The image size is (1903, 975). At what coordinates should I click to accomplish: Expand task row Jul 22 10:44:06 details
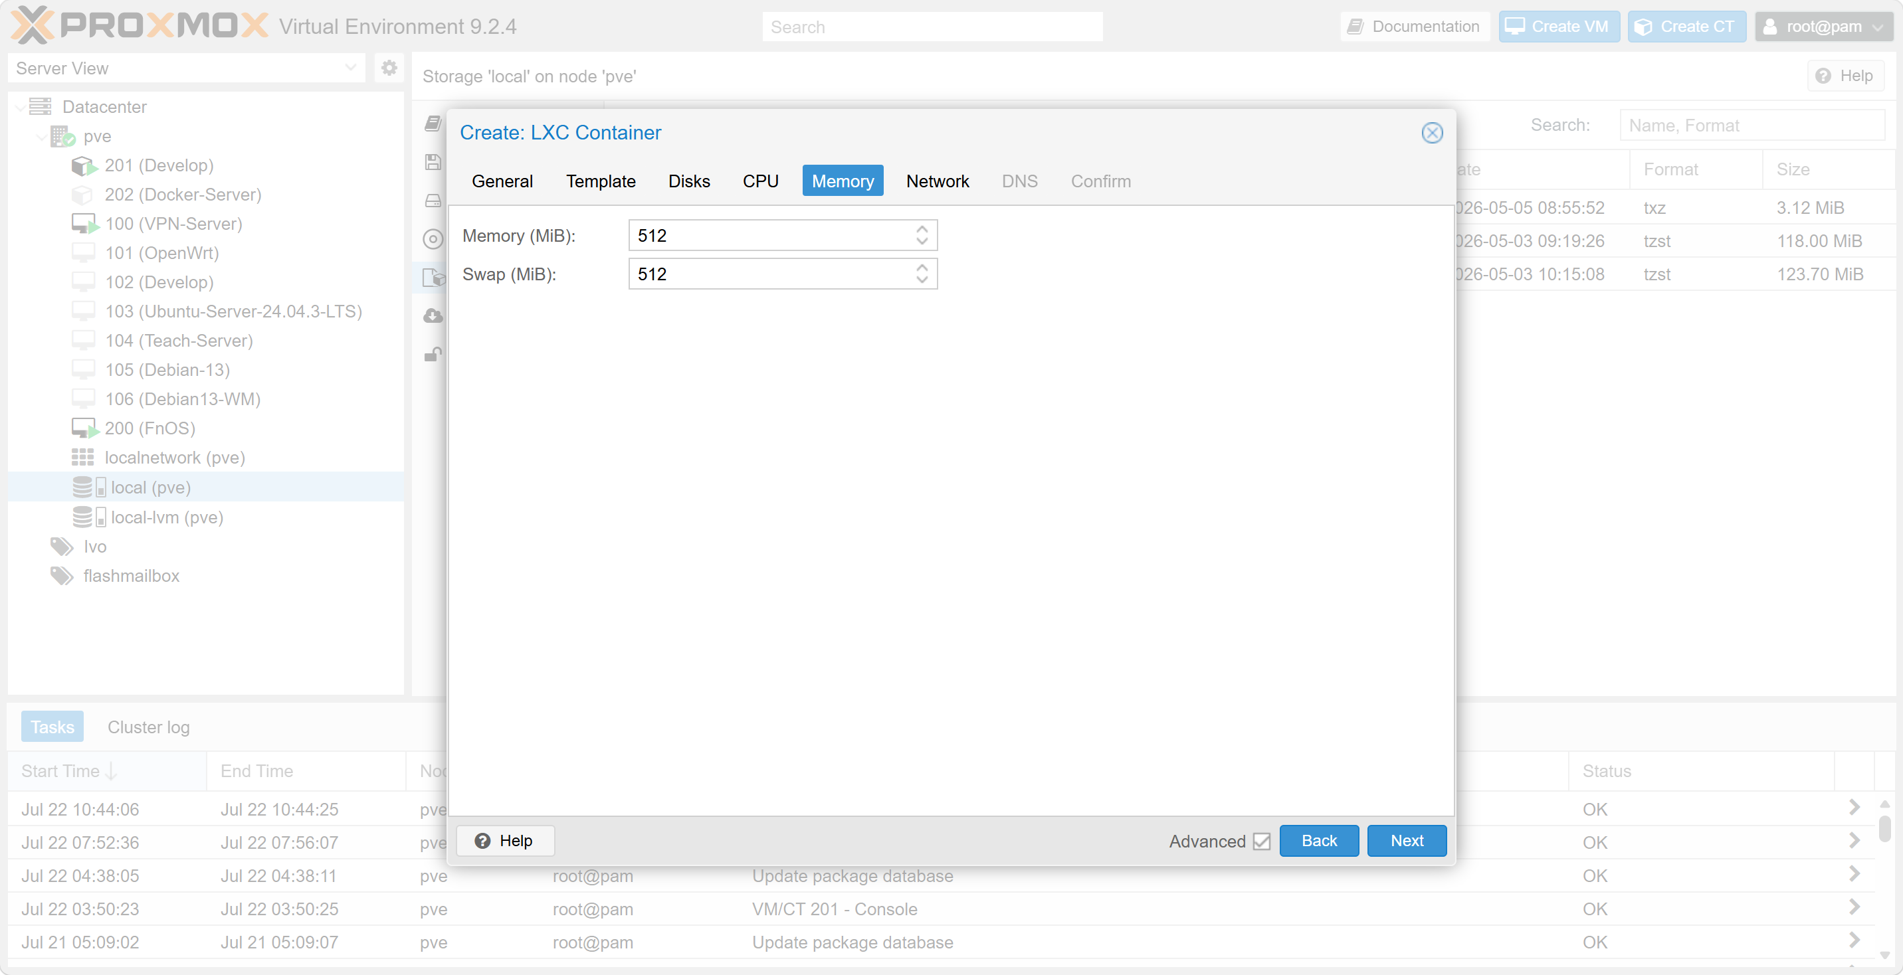(1854, 808)
